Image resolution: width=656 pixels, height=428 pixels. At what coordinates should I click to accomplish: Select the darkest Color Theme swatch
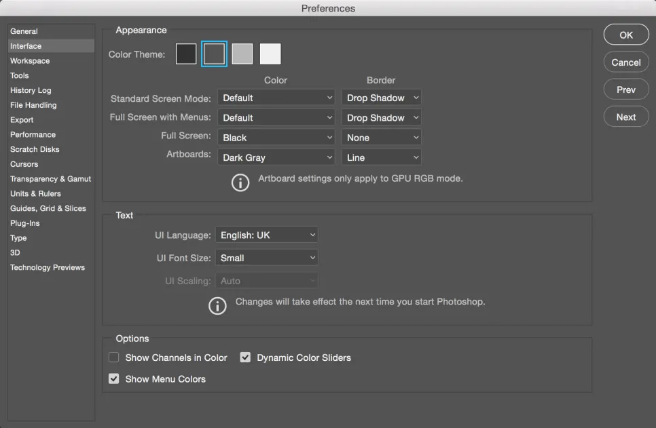[186, 54]
